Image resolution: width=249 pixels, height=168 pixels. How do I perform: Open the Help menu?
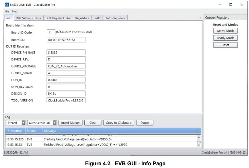(x=15, y=11)
